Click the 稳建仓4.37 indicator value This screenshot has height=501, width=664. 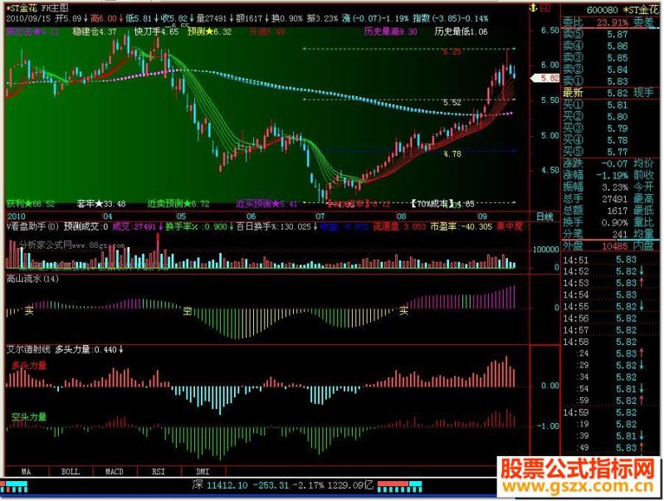94,32
